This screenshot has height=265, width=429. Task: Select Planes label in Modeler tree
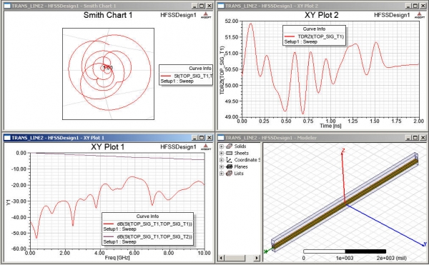tap(241, 166)
